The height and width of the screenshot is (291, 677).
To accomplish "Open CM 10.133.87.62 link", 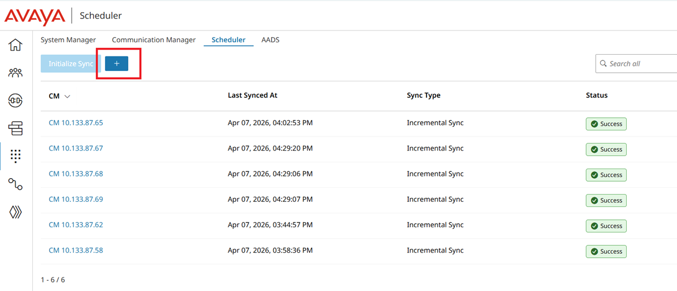I will point(76,224).
